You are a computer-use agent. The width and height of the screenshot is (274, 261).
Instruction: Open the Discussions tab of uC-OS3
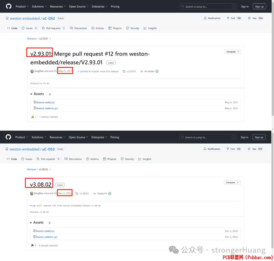click(73, 159)
